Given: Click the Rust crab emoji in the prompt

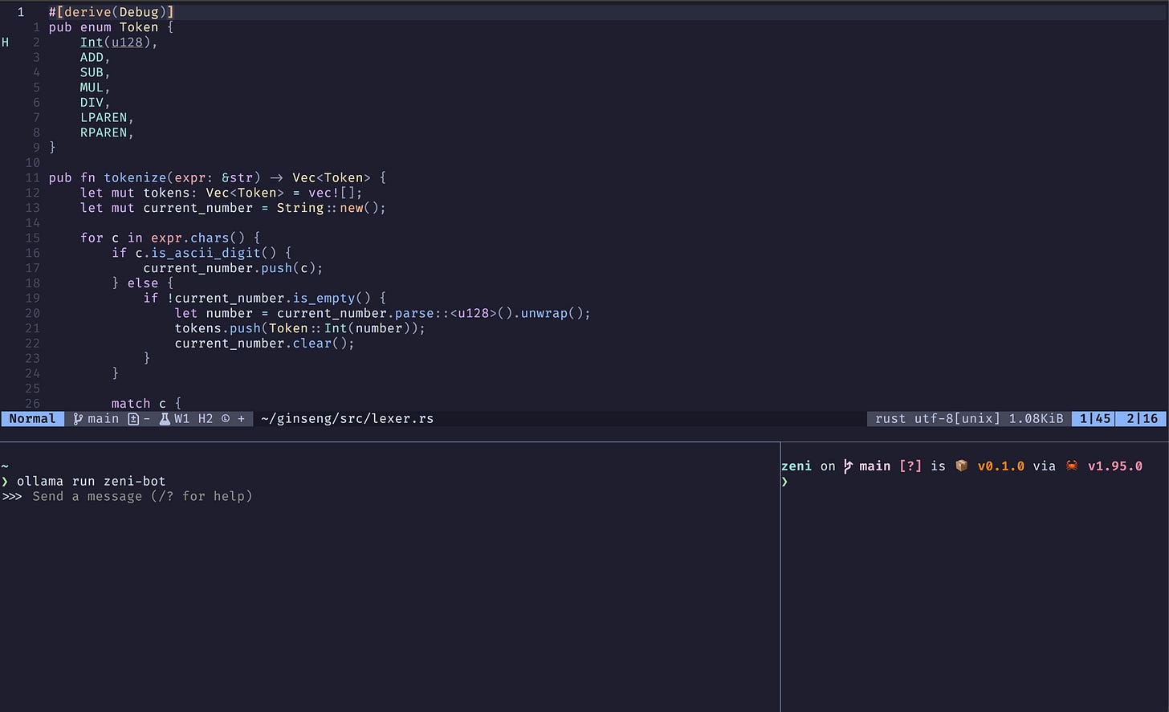Looking at the screenshot, I should 1072,466.
